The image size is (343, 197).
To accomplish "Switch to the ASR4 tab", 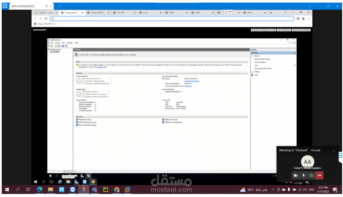I will 202,13.
